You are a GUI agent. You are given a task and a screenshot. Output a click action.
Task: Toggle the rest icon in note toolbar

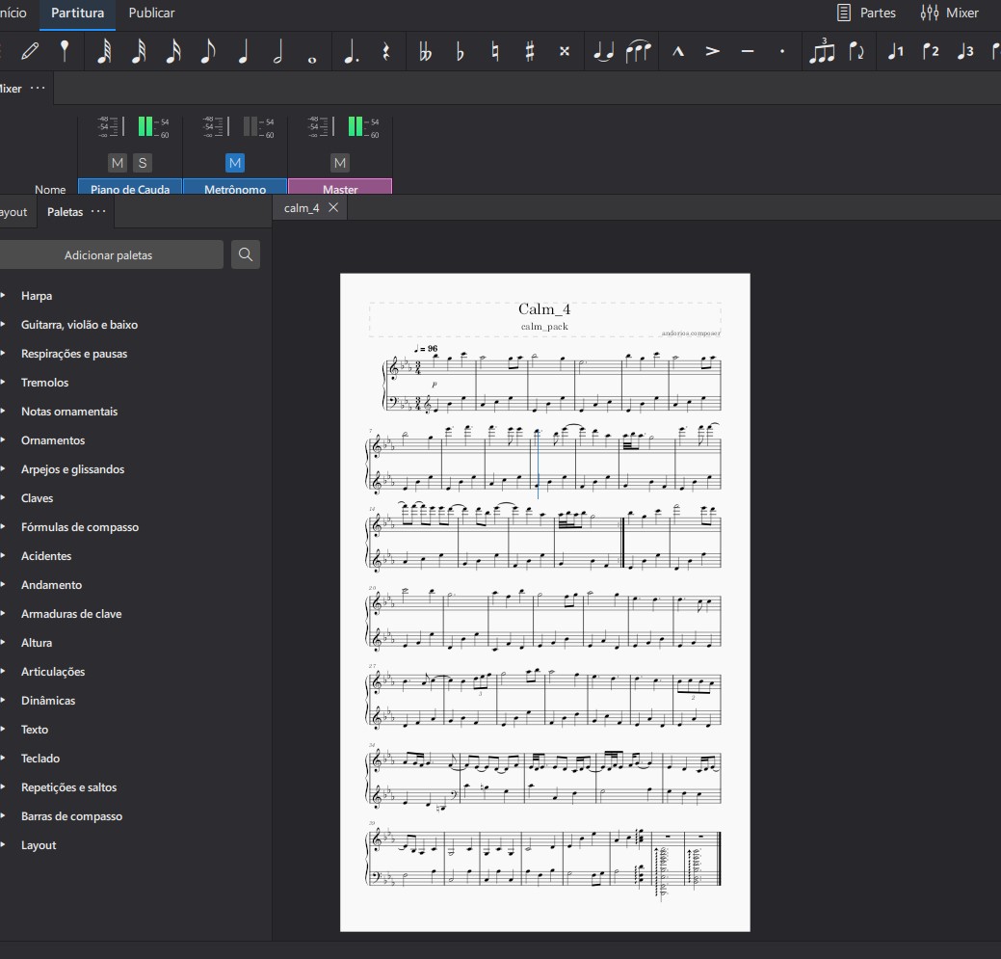click(385, 52)
